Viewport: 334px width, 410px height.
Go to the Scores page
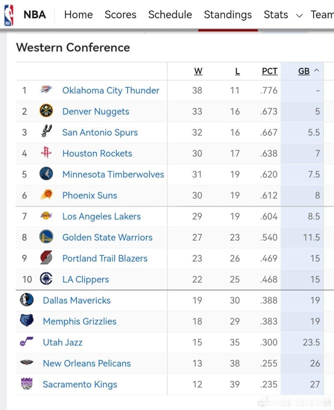click(120, 15)
